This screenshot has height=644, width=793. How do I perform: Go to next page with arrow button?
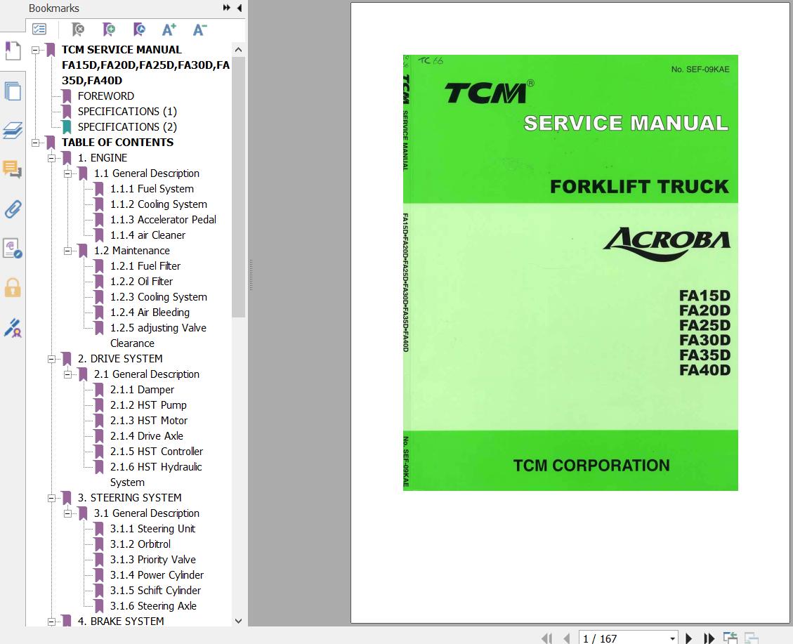click(x=689, y=638)
